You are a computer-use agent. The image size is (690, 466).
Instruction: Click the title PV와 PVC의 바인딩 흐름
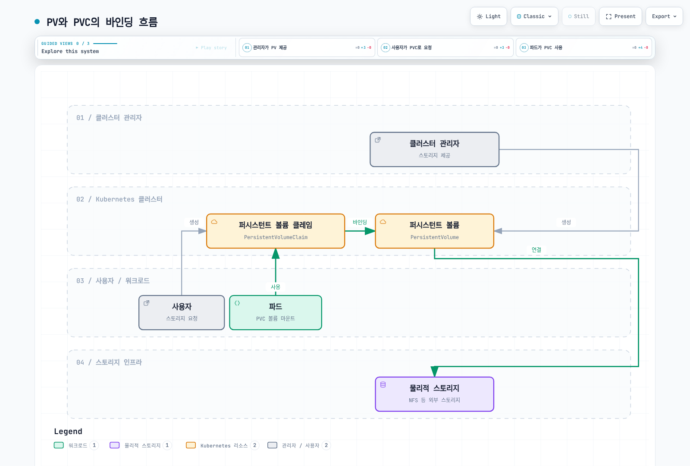point(102,22)
